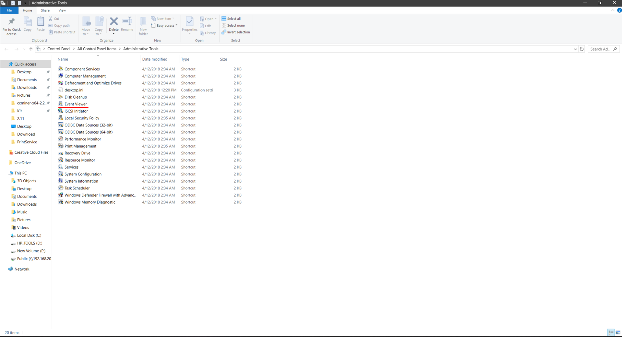Click the Paste shortcut icon
This screenshot has width=622, height=337.
point(51,32)
